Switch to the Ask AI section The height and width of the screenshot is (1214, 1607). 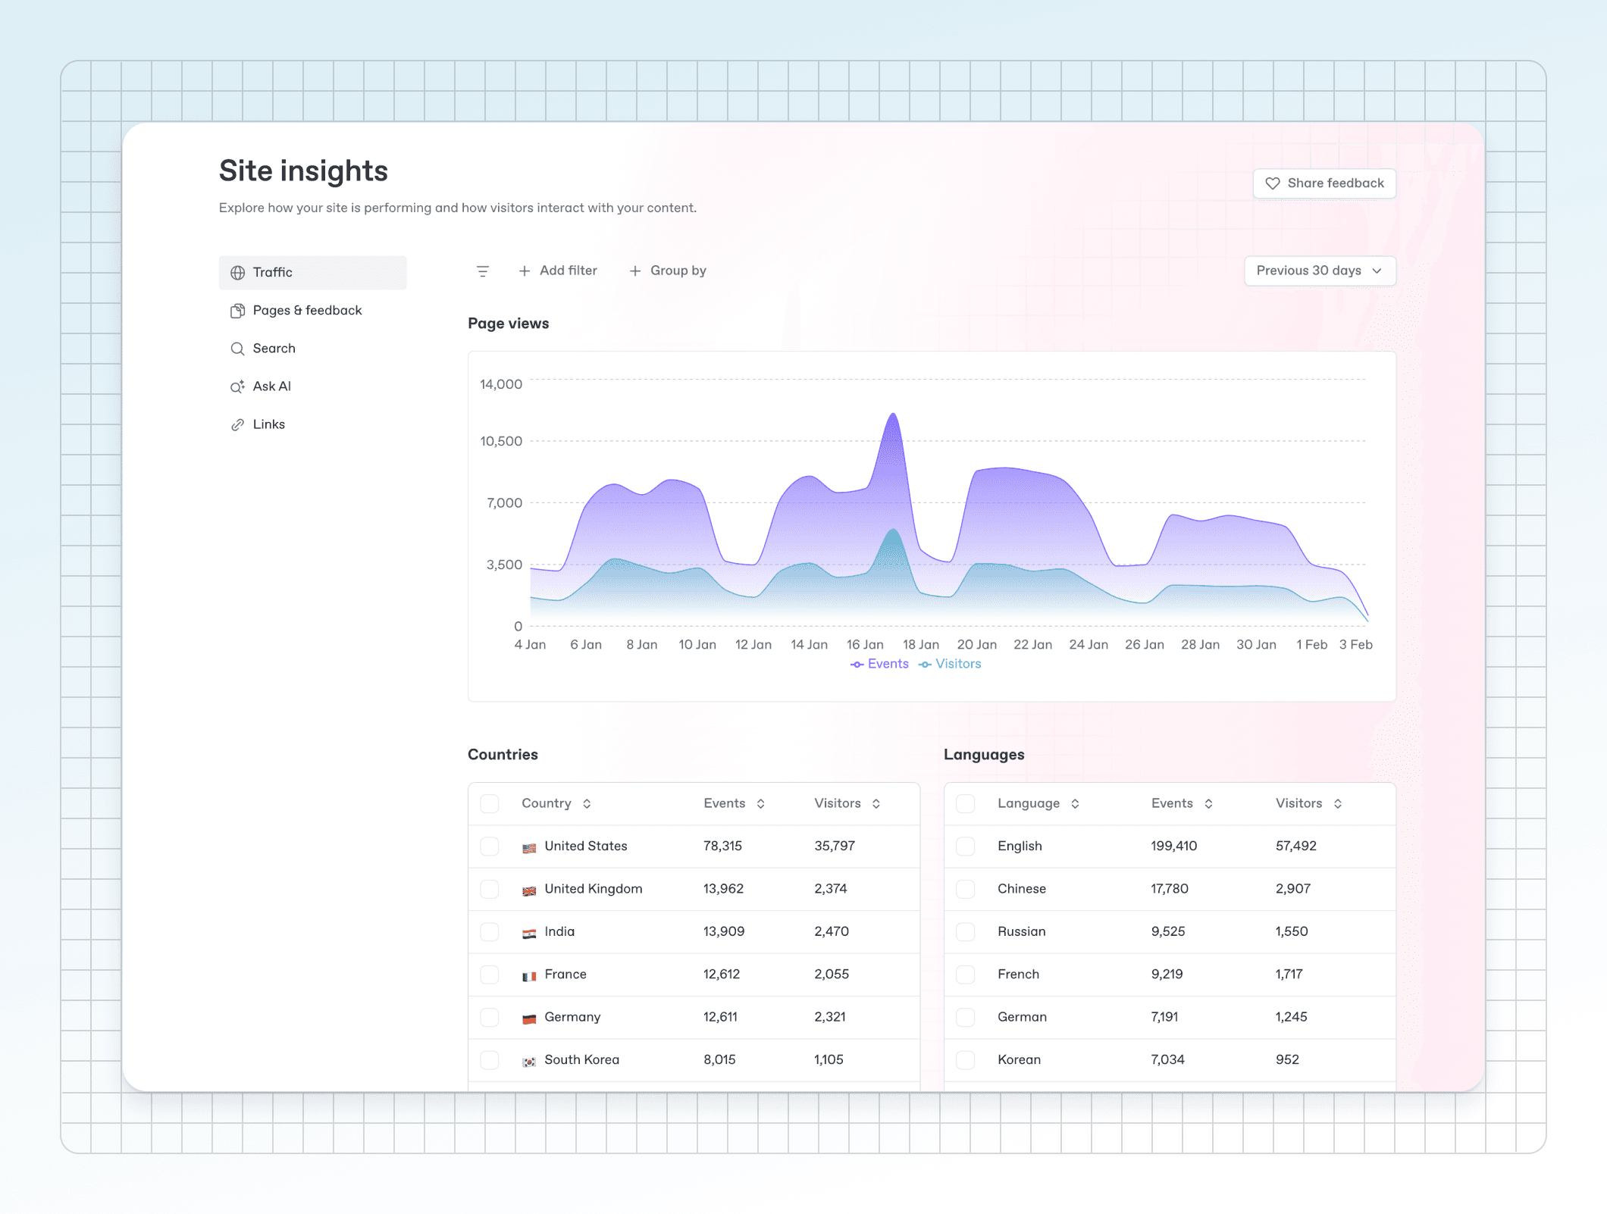312,386
